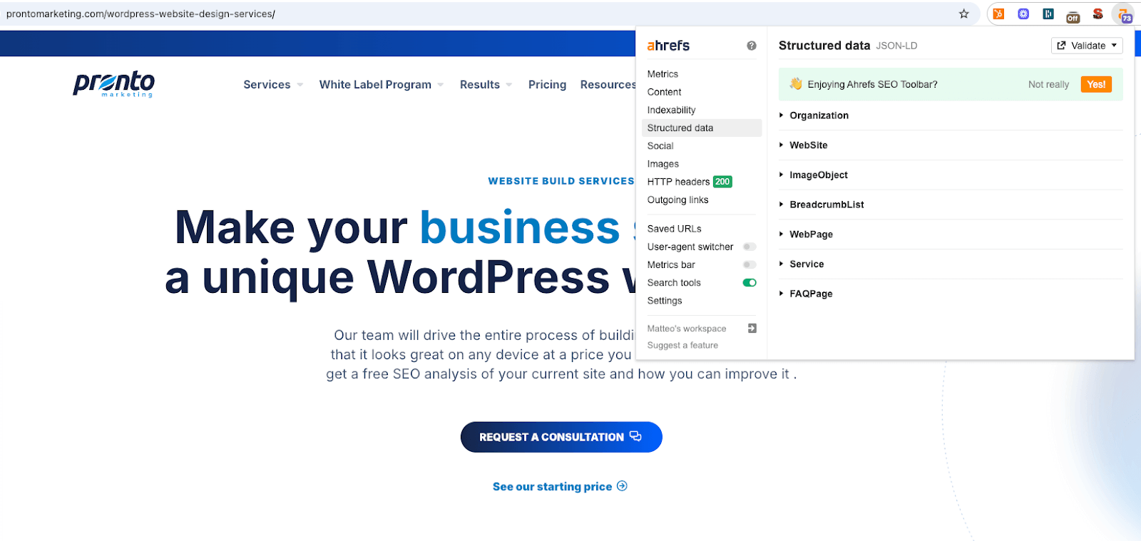Open the blue gear-shaped extension icon

[1023, 14]
